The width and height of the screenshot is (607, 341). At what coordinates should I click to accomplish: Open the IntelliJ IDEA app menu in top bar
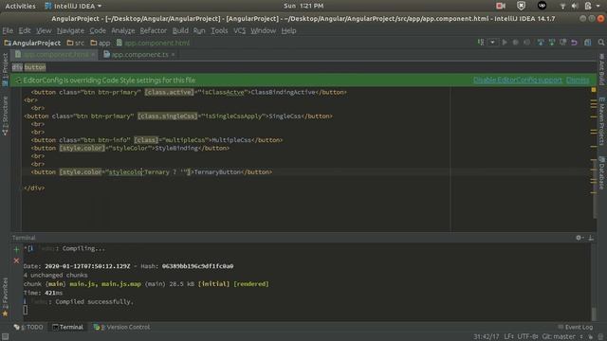click(73, 6)
